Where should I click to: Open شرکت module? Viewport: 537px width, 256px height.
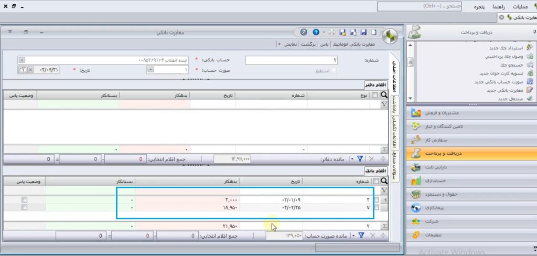point(472,221)
